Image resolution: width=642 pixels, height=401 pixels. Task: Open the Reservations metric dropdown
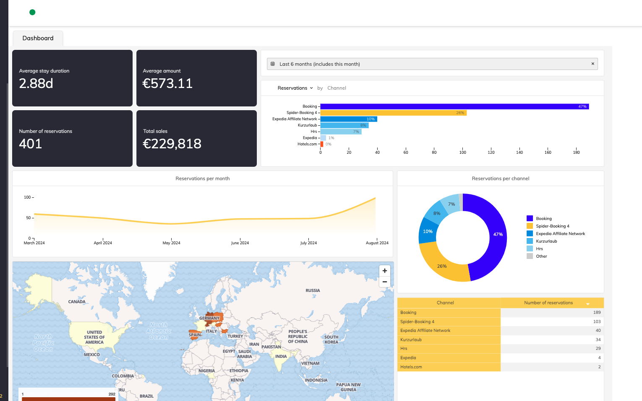295,88
